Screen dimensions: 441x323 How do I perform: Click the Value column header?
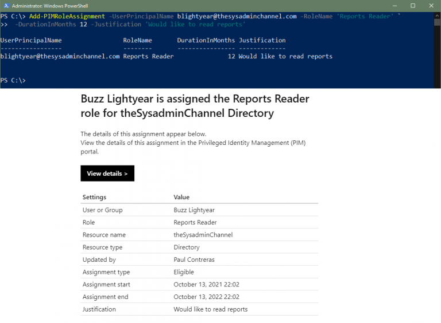(181, 197)
